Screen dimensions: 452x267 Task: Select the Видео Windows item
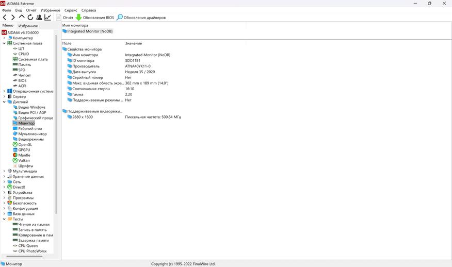pyautogui.click(x=29, y=107)
